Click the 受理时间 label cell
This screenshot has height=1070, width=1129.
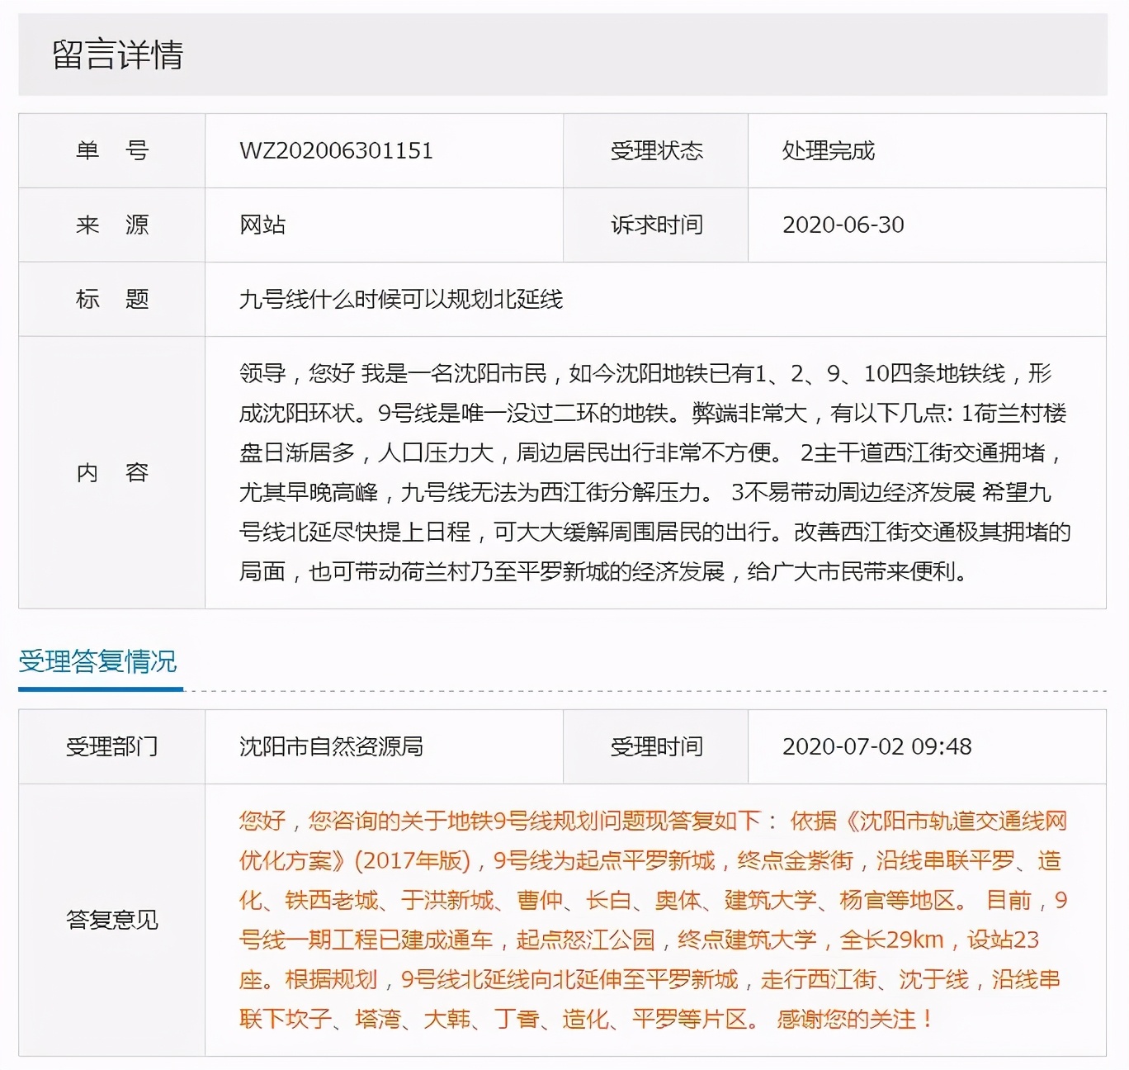coord(654,746)
